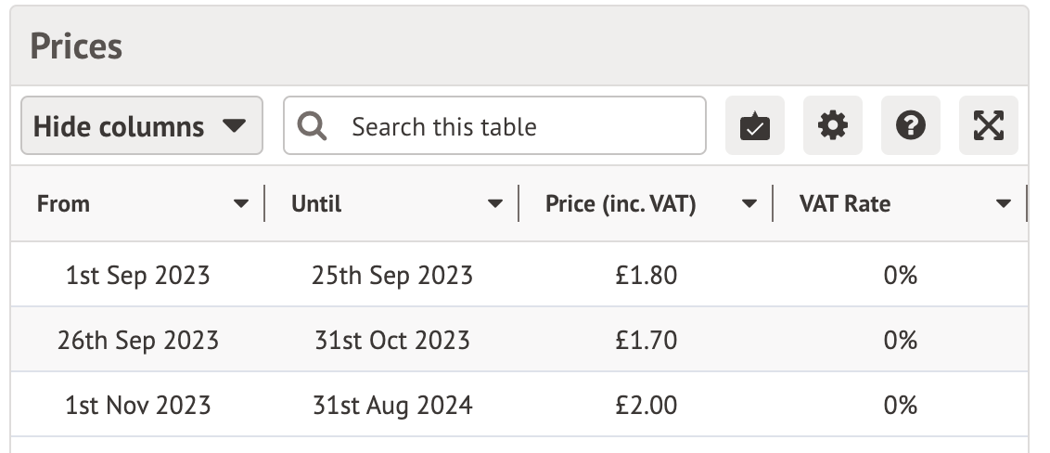Sort by Price (inc. VAT) header
This screenshot has width=1050, height=453.
click(621, 204)
